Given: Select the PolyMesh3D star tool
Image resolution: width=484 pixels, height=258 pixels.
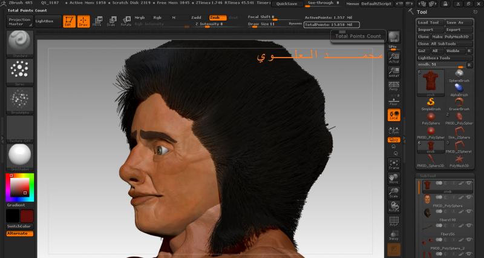Looking at the screenshot, I should point(459,161).
